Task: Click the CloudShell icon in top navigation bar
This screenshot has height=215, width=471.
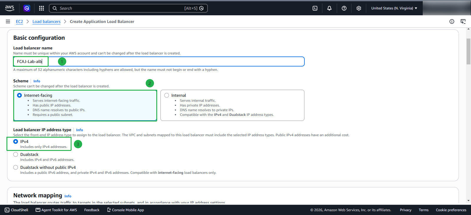Action: point(315,8)
